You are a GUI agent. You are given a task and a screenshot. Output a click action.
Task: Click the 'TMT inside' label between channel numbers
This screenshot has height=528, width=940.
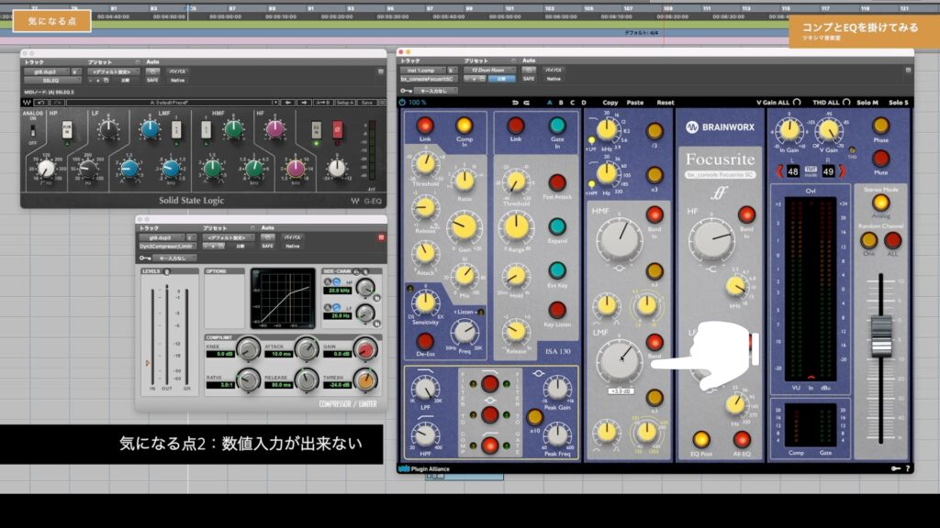tap(811, 171)
